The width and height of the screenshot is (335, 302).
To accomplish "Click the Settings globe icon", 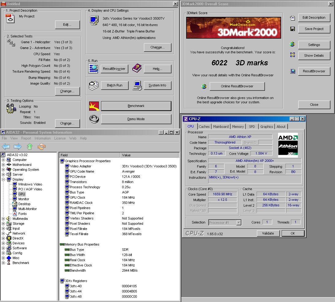I will point(292,44).
